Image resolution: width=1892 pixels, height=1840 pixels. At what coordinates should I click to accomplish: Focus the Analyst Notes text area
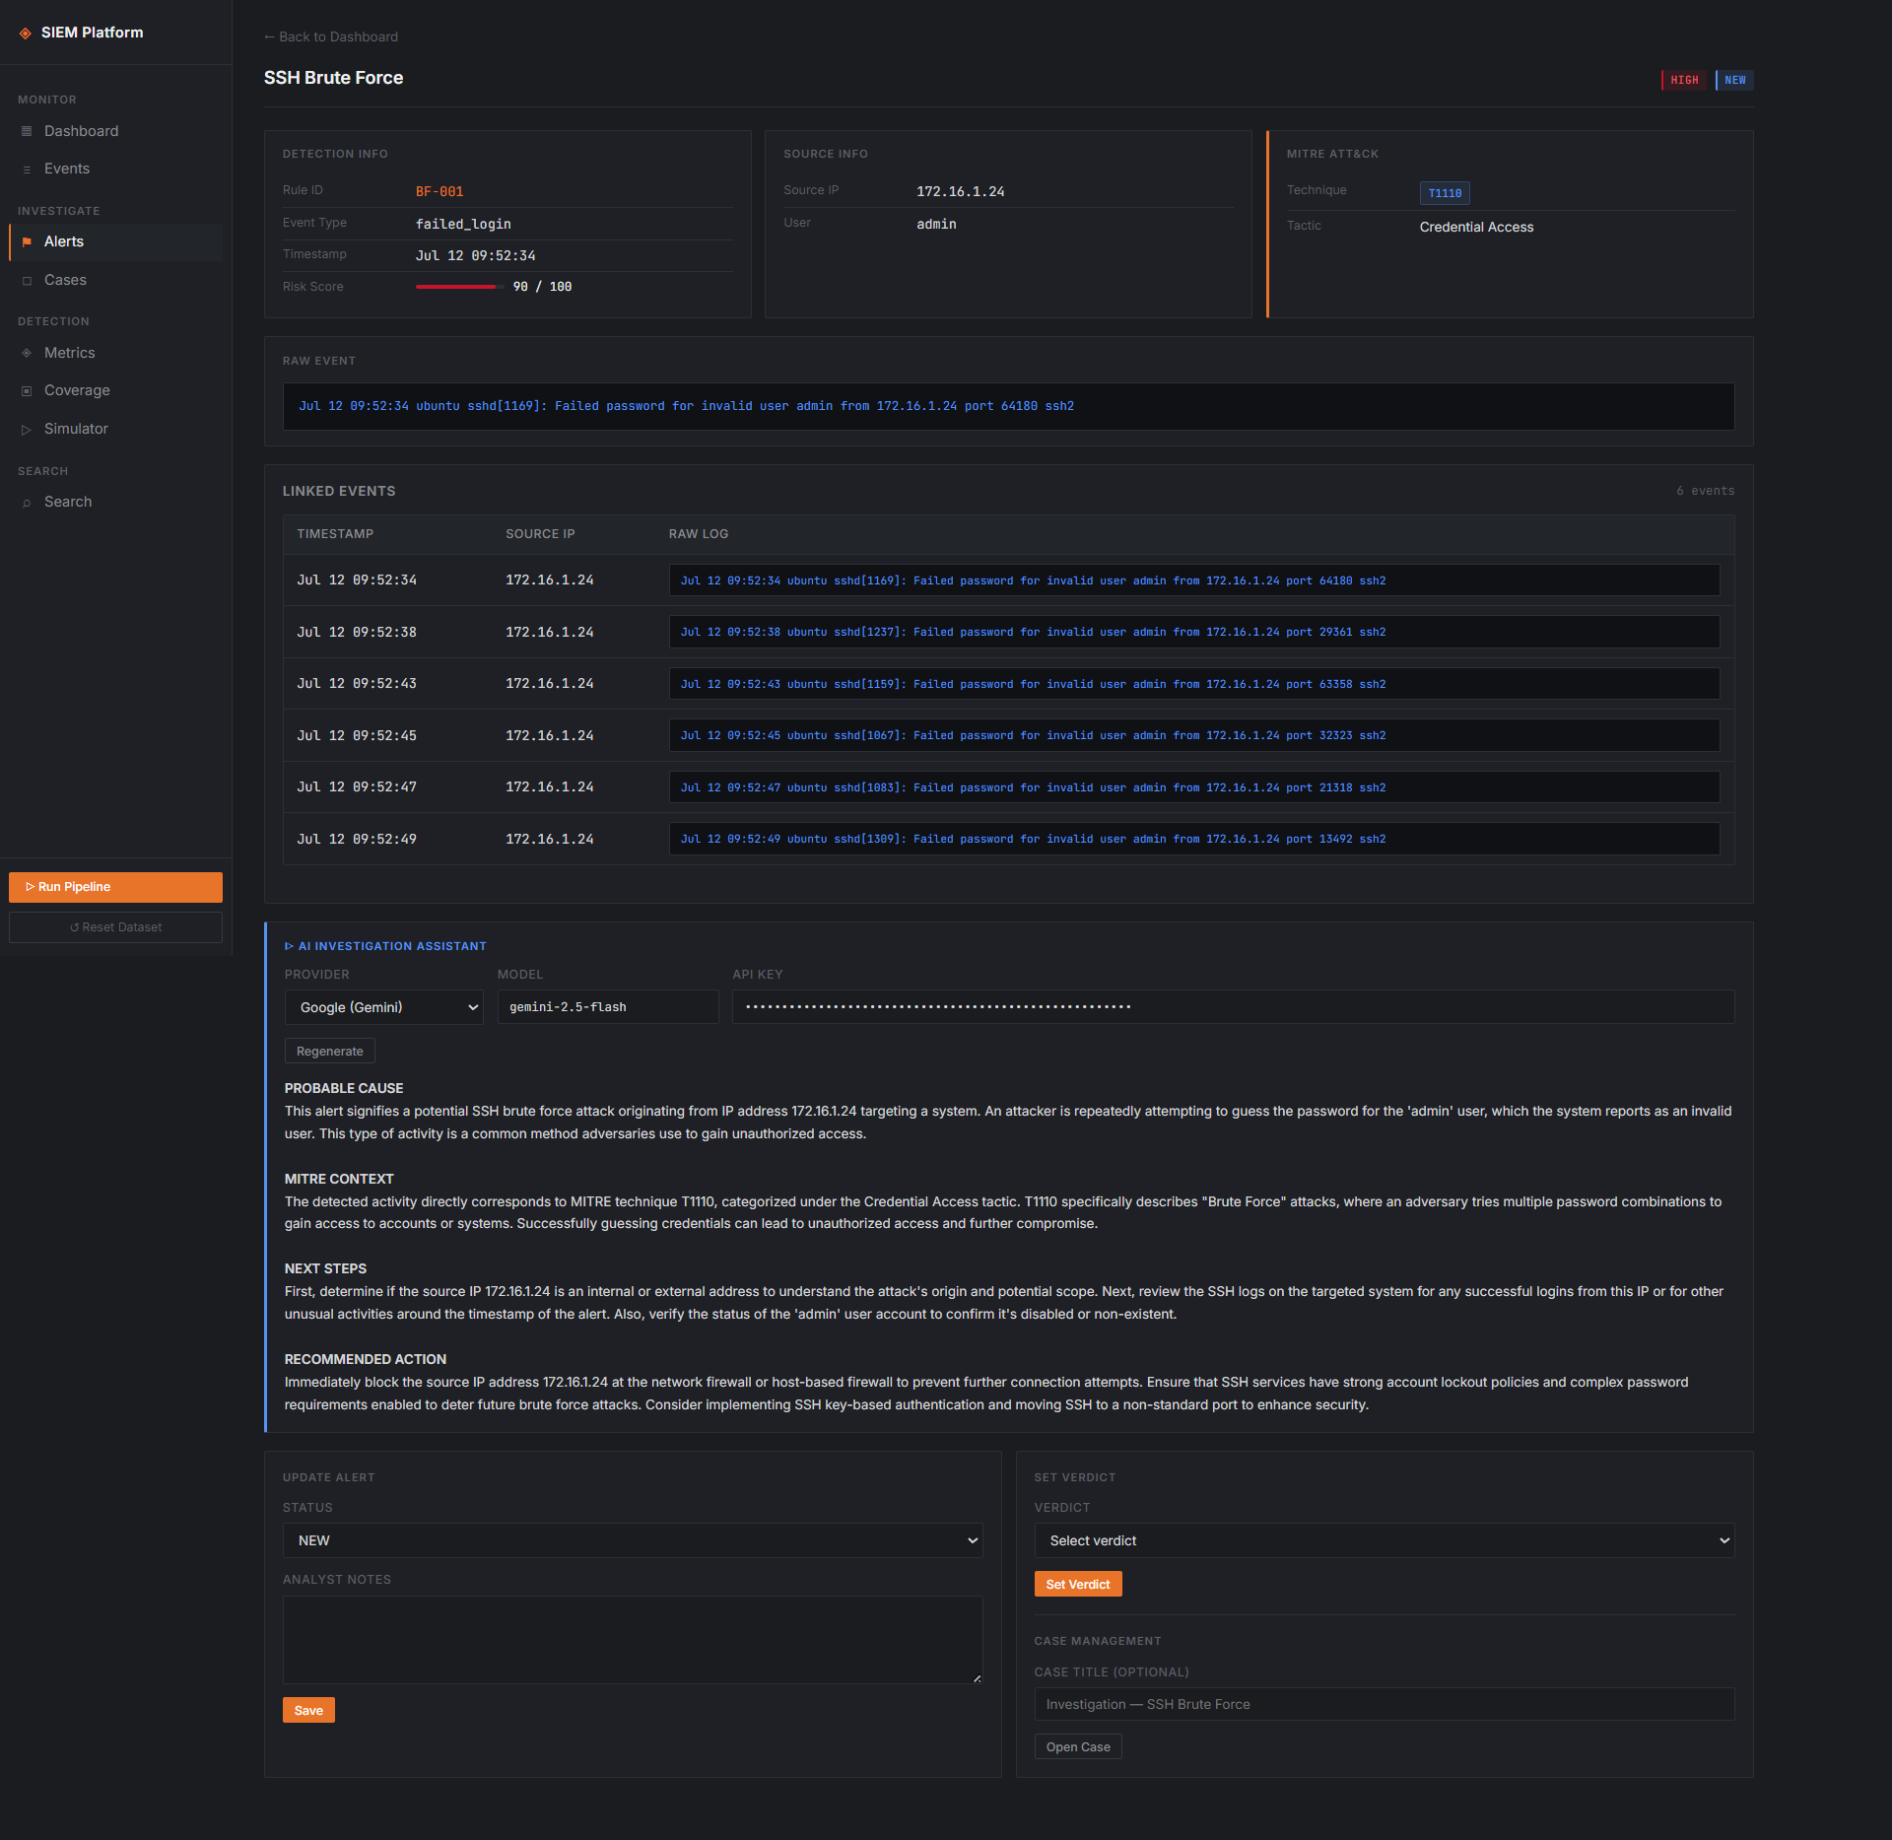tap(633, 1640)
